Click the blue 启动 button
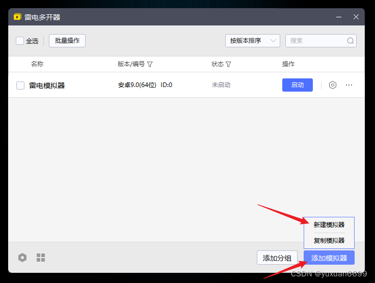 (x=297, y=85)
